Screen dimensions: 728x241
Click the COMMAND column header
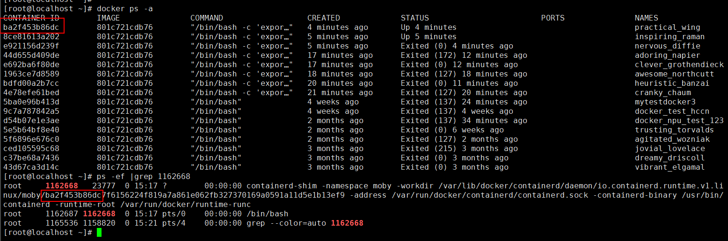click(207, 18)
